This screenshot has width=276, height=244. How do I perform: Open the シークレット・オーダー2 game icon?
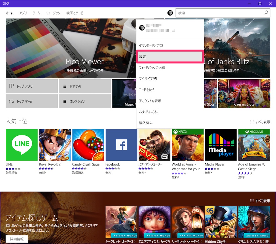(x=188, y=222)
